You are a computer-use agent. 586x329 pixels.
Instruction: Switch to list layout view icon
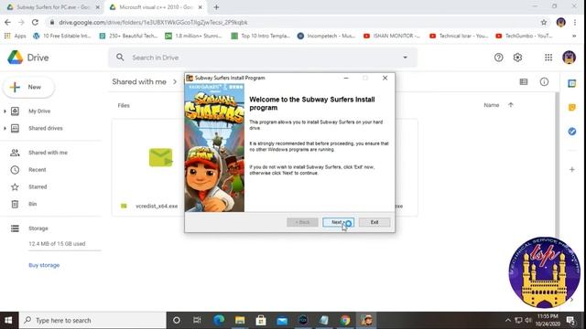pyautogui.click(x=524, y=81)
